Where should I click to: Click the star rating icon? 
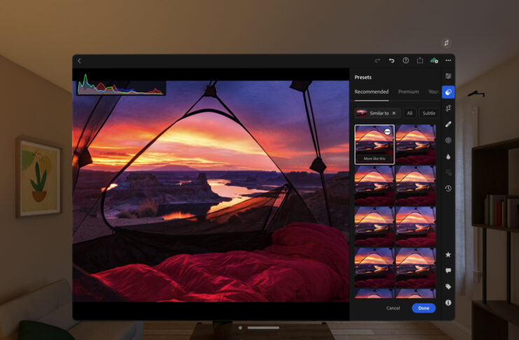448,255
